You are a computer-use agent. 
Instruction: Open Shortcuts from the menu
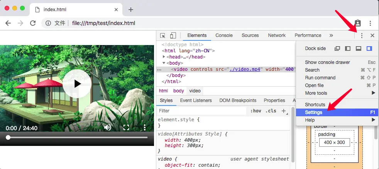337,105
